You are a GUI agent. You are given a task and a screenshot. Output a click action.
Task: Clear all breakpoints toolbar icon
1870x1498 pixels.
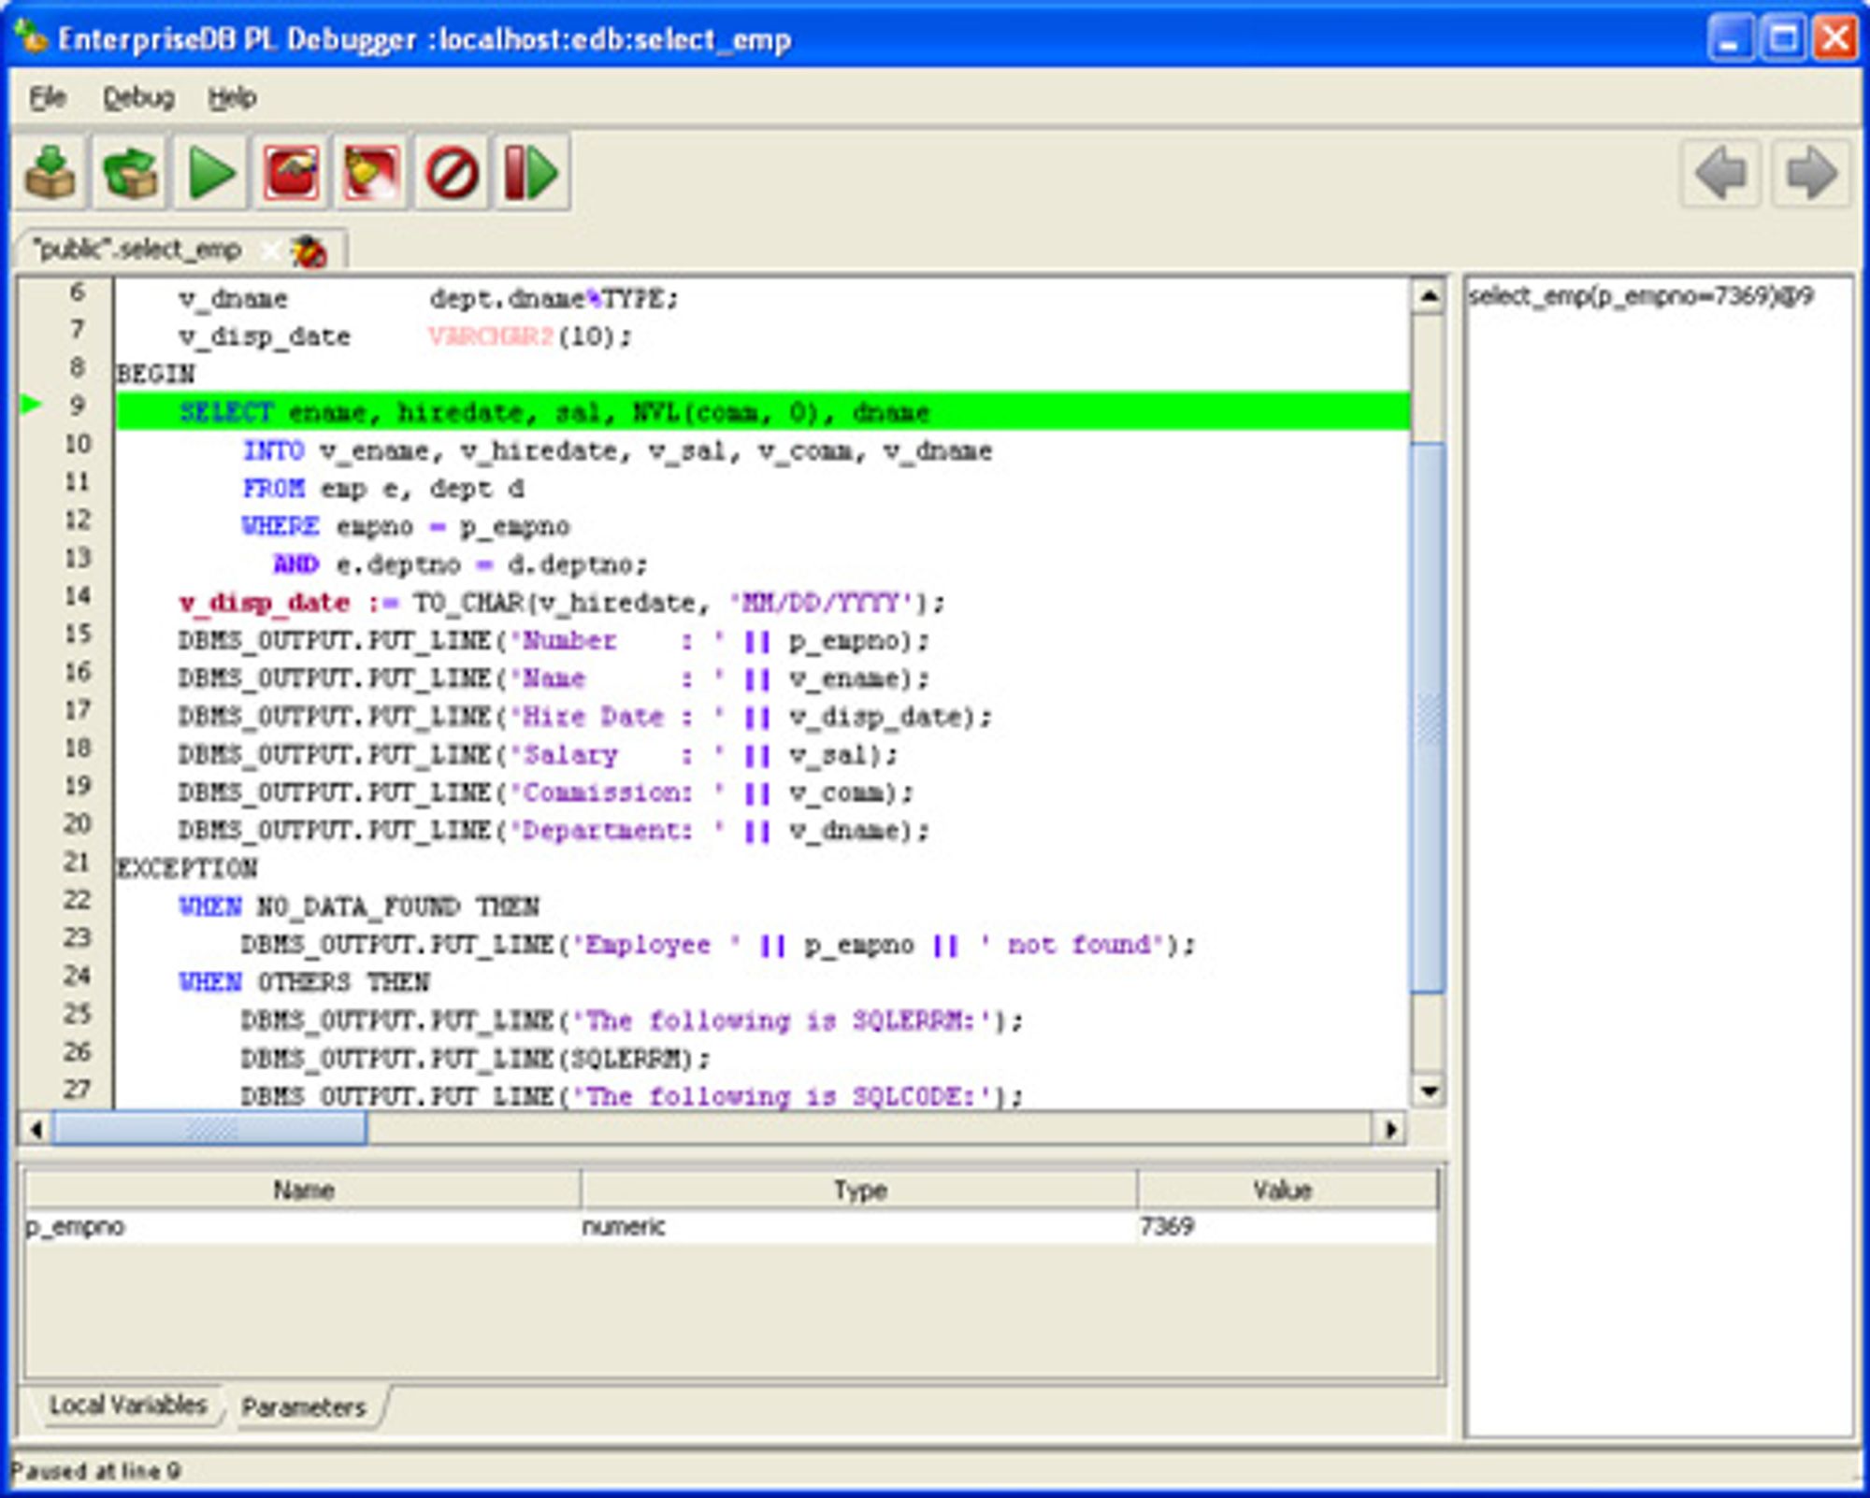pos(372,172)
